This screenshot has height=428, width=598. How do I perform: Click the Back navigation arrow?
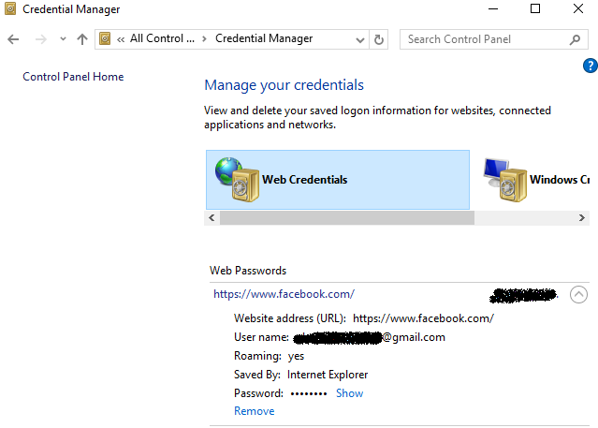13,39
